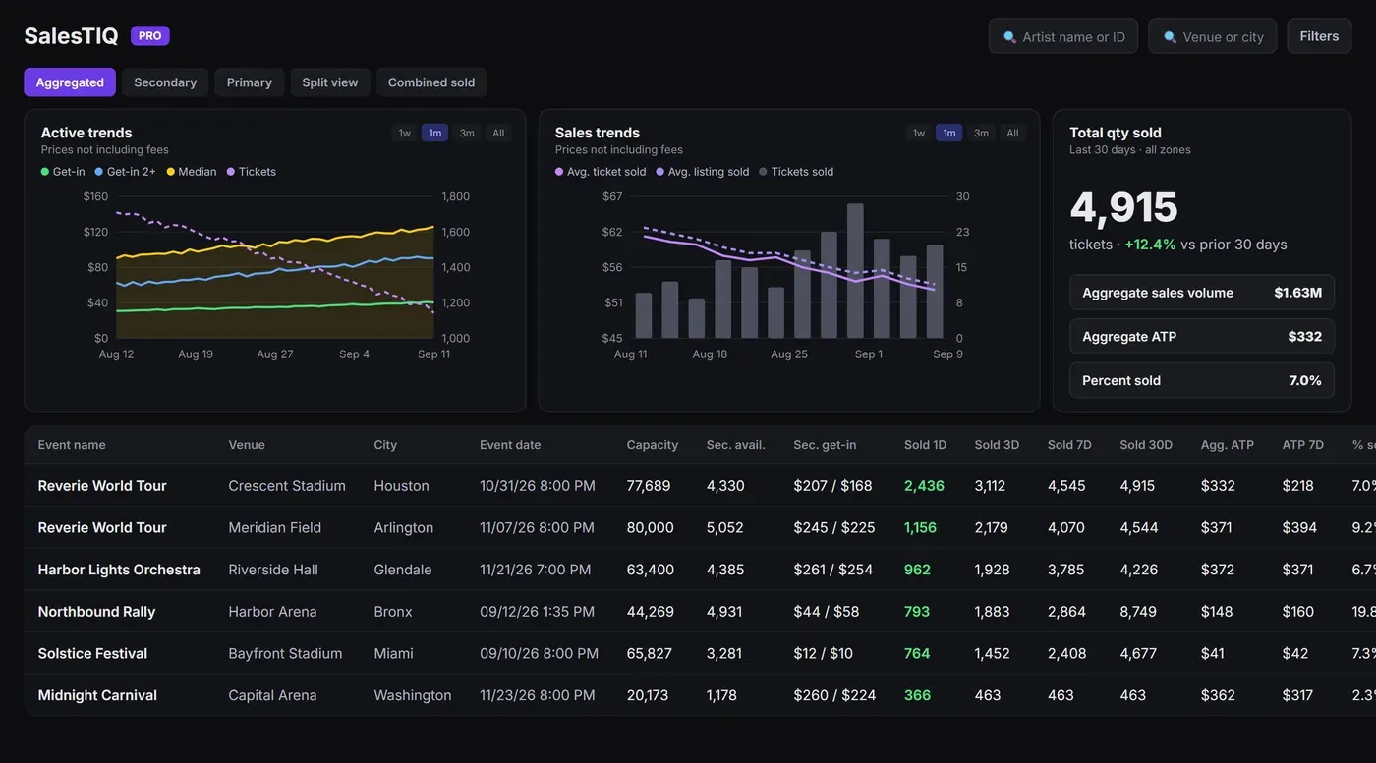
Task: Click the Percent sold stat card
Action: click(x=1202, y=380)
